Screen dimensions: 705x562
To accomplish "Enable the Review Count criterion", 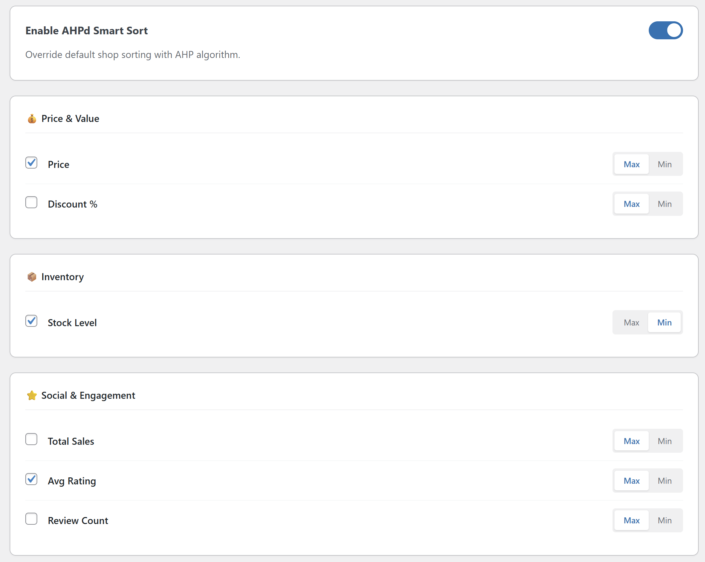I will point(31,519).
